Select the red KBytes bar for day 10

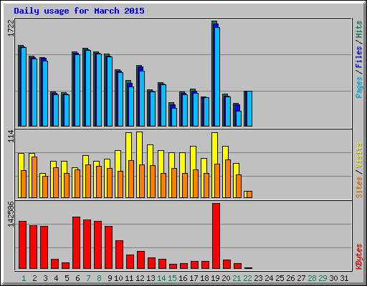coord(119,255)
